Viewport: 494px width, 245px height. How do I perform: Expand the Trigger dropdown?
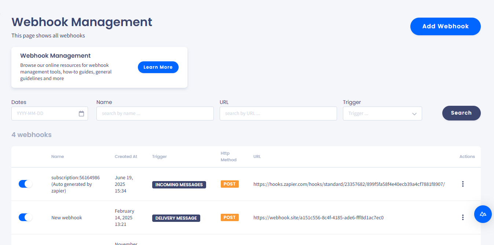point(383,114)
